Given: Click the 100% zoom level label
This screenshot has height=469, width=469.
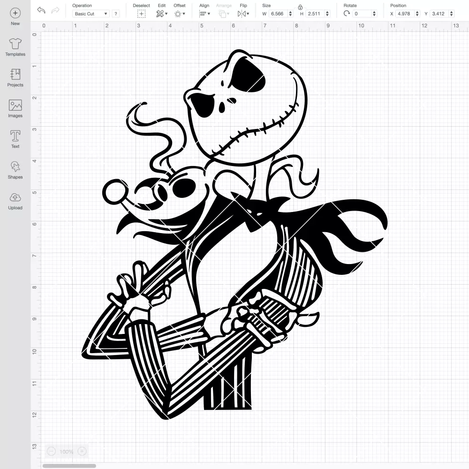Looking at the screenshot, I should pos(67,452).
